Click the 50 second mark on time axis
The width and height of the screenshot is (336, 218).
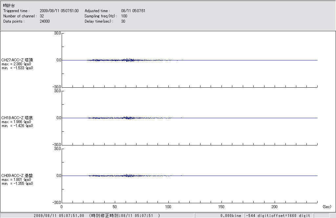click(x=115, y=207)
